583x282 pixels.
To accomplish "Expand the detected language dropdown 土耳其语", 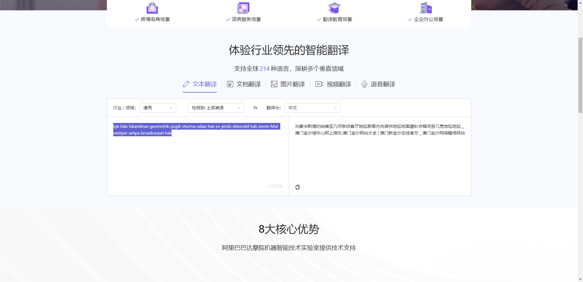I will click(216, 108).
